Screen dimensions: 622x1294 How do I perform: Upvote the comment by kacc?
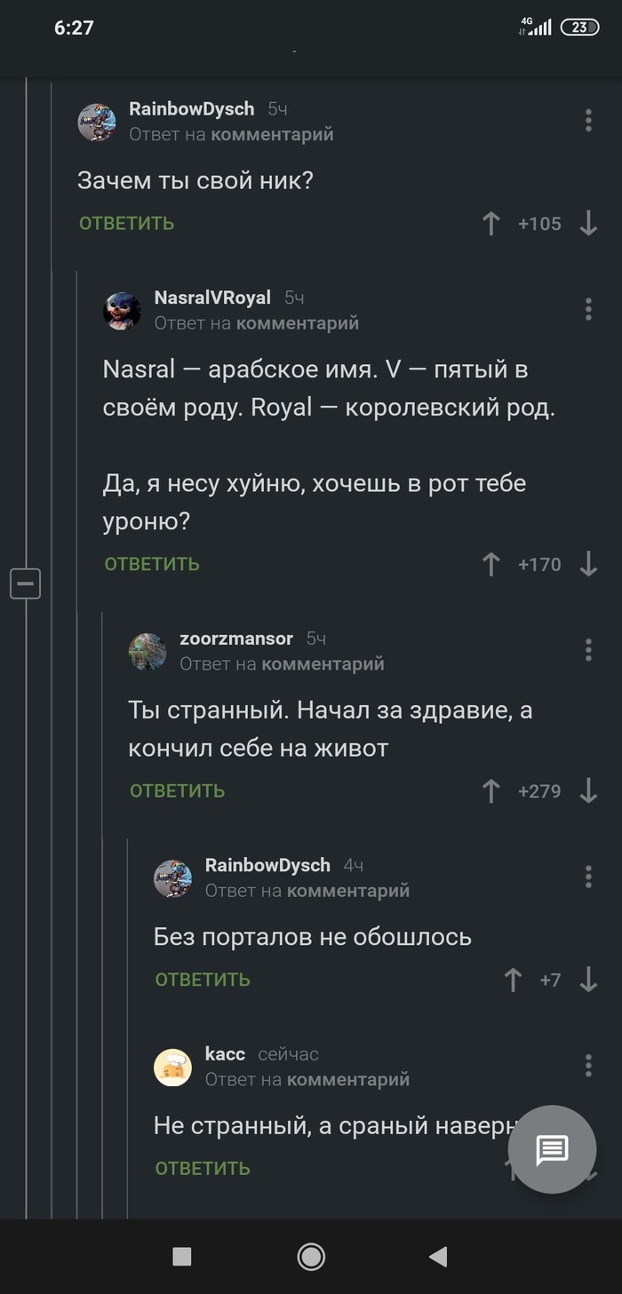(515, 1168)
